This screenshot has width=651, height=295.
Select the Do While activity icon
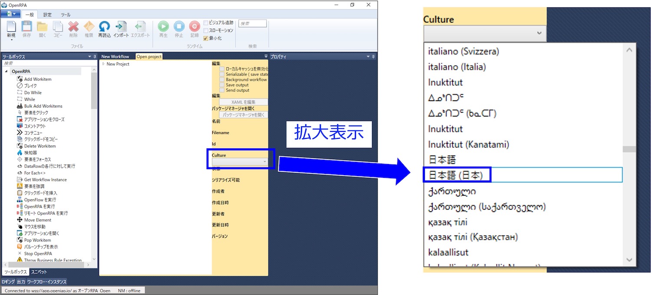(20, 92)
